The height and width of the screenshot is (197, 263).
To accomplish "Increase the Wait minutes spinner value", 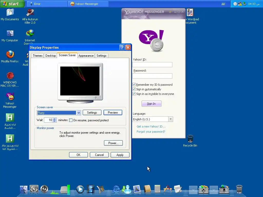I will [54, 119].
